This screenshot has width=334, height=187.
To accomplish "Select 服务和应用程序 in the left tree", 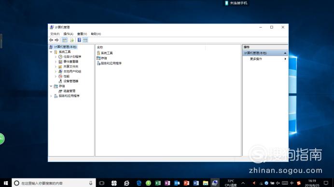I will click(x=69, y=96).
